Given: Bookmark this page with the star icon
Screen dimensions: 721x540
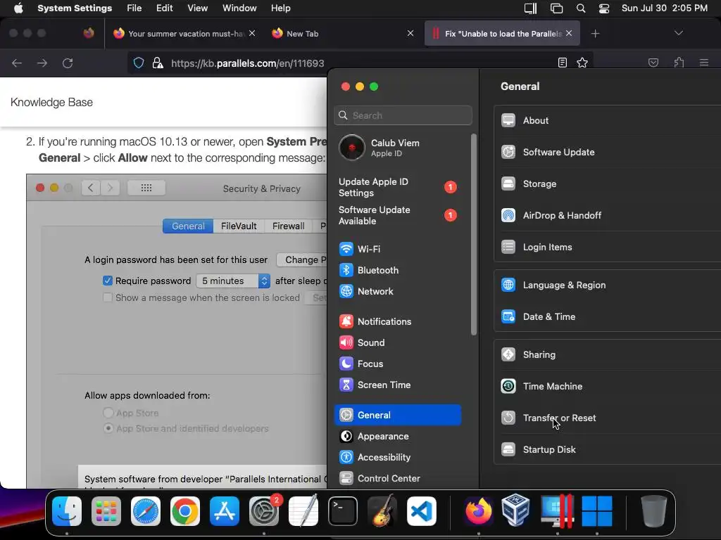Looking at the screenshot, I should (x=582, y=63).
